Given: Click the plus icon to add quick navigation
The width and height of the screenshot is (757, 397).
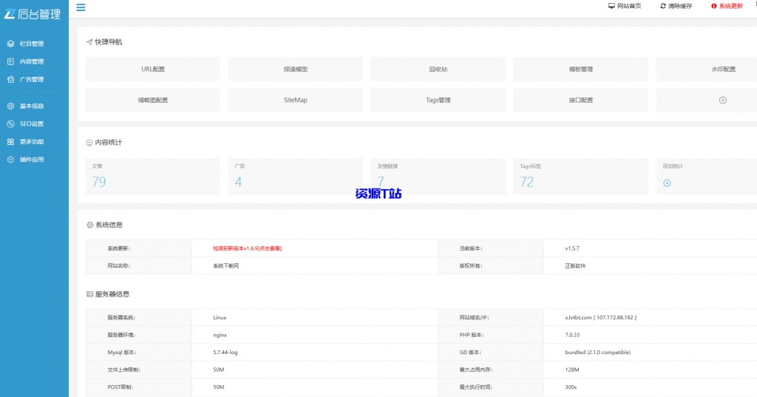Looking at the screenshot, I should pos(722,100).
